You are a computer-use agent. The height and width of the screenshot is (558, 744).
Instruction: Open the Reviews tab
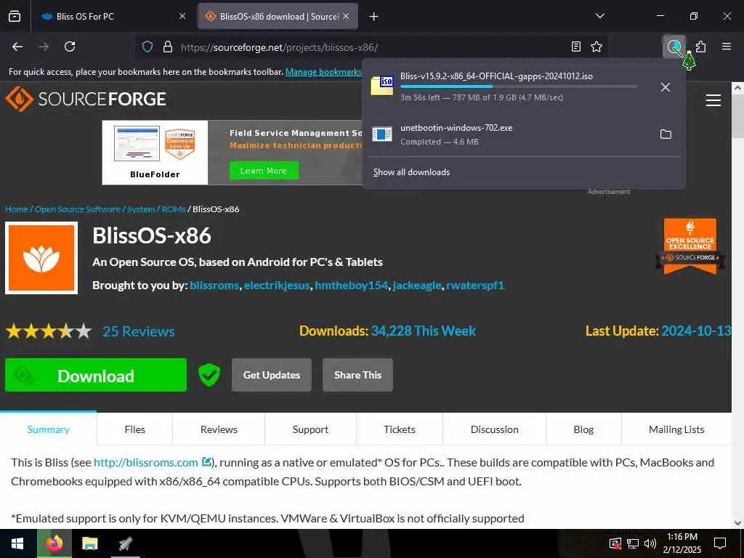219,429
